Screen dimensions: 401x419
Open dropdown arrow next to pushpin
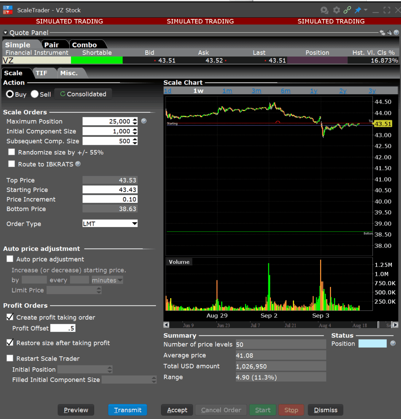(x=366, y=10)
